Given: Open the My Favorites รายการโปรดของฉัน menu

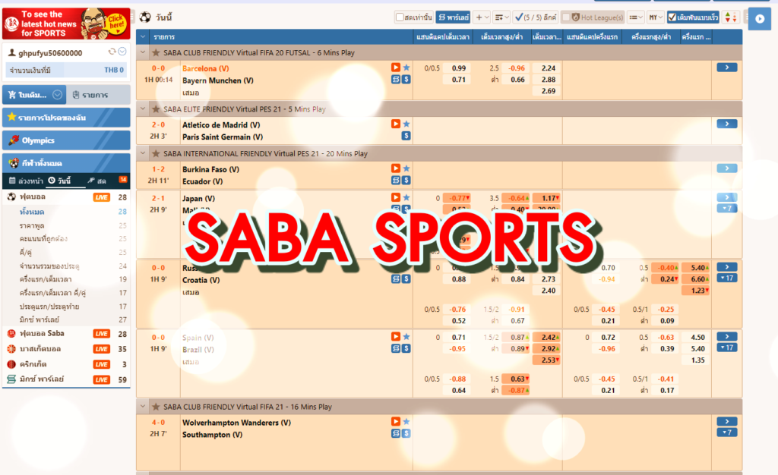Looking at the screenshot, I should (66, 118).
